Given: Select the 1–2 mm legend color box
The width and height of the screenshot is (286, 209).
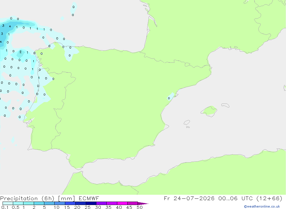Looking at the screenshot, I should 29,203.
